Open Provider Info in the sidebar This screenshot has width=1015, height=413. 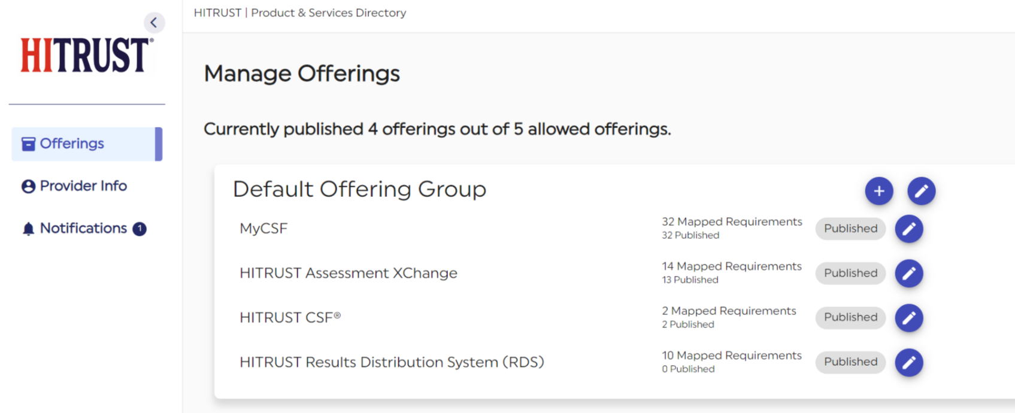pos(74,186)
